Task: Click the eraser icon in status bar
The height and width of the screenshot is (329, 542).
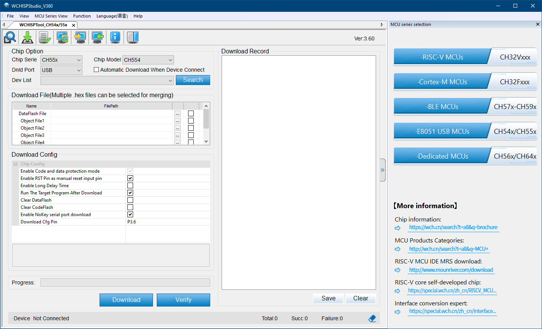Action: pyautogui.click(x=372, y=318)
